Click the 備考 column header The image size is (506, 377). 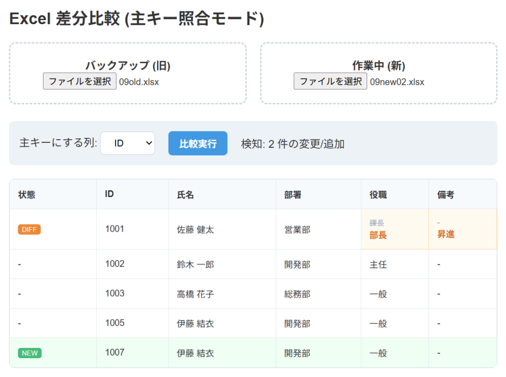[446, 195]
